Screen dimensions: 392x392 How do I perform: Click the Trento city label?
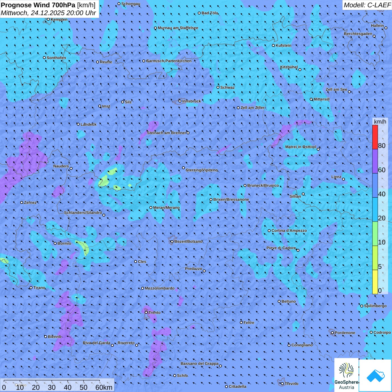tap(155, 312)
